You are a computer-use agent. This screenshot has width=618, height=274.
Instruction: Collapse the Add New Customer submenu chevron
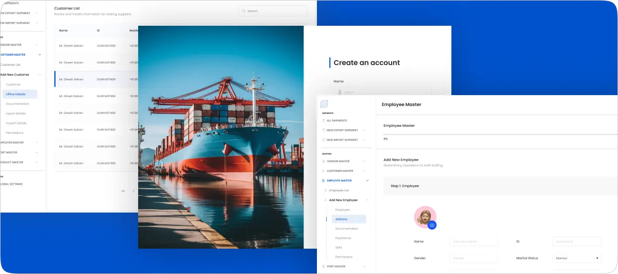point(40,75)
